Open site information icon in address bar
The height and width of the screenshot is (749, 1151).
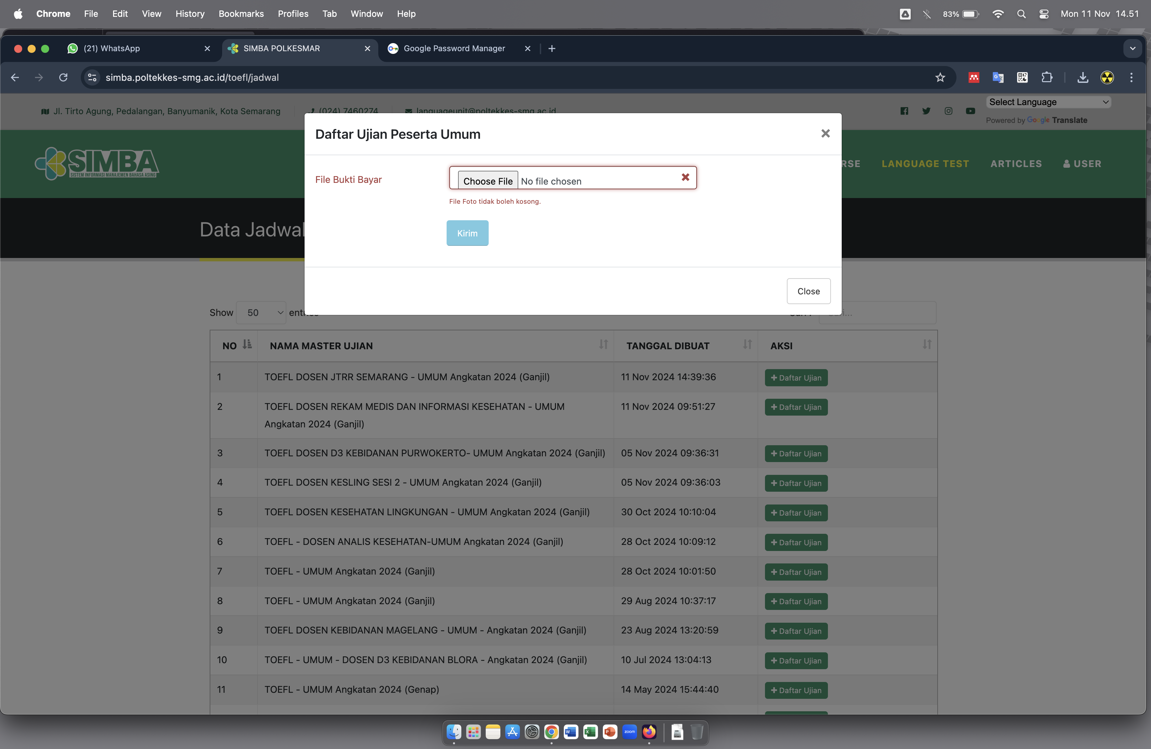[x=92, y=77]
